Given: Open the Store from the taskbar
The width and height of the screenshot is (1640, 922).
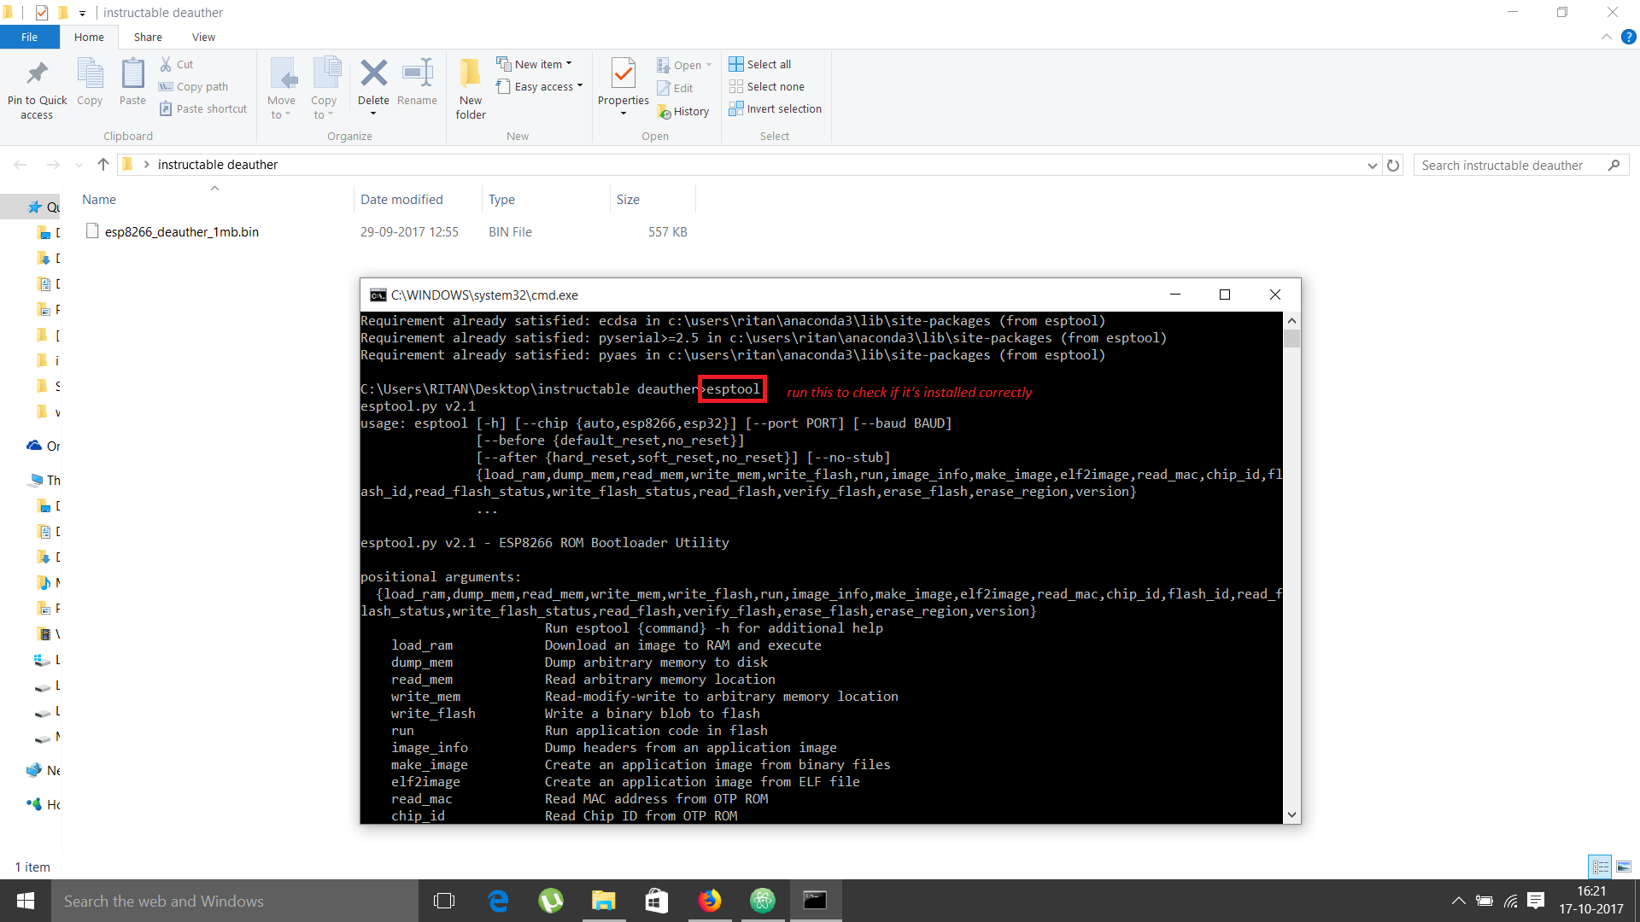Looking at the screenshot, I should (x=657, y=901).
